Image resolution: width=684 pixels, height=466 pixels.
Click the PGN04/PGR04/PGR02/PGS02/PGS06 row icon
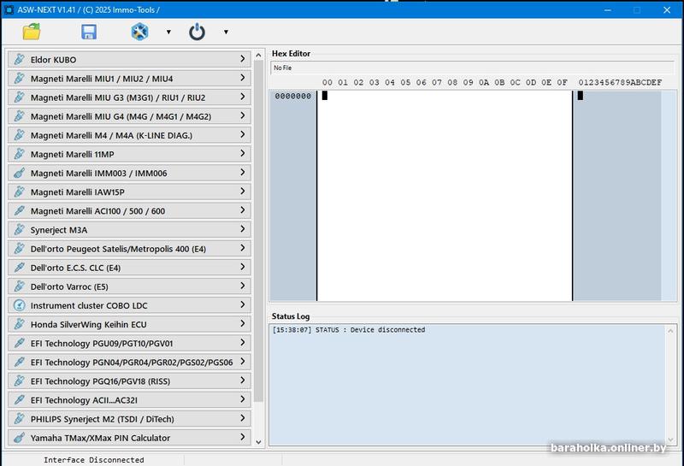19,362
